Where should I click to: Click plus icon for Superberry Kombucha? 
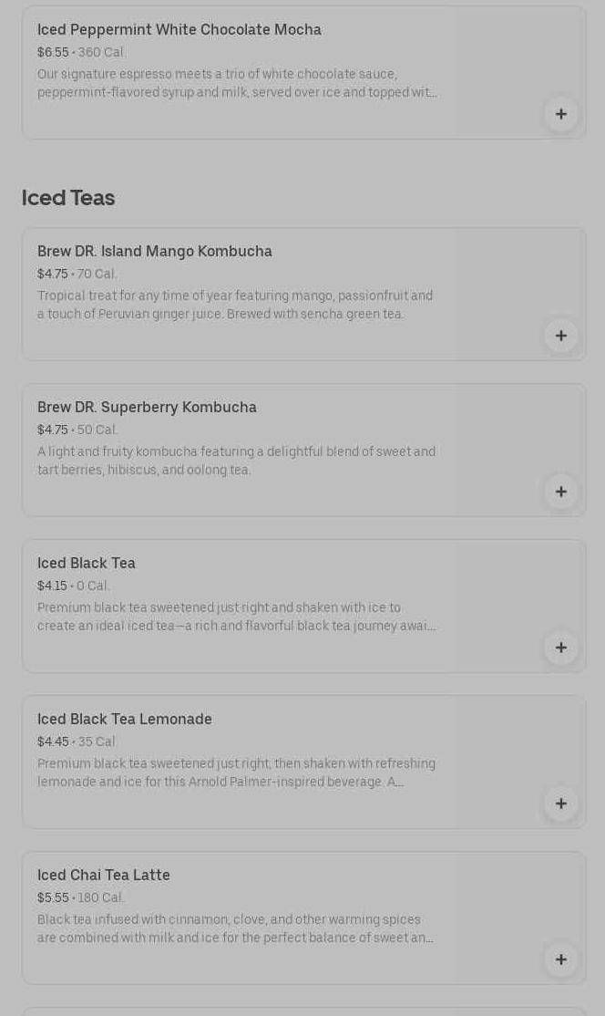pos(560,492)
